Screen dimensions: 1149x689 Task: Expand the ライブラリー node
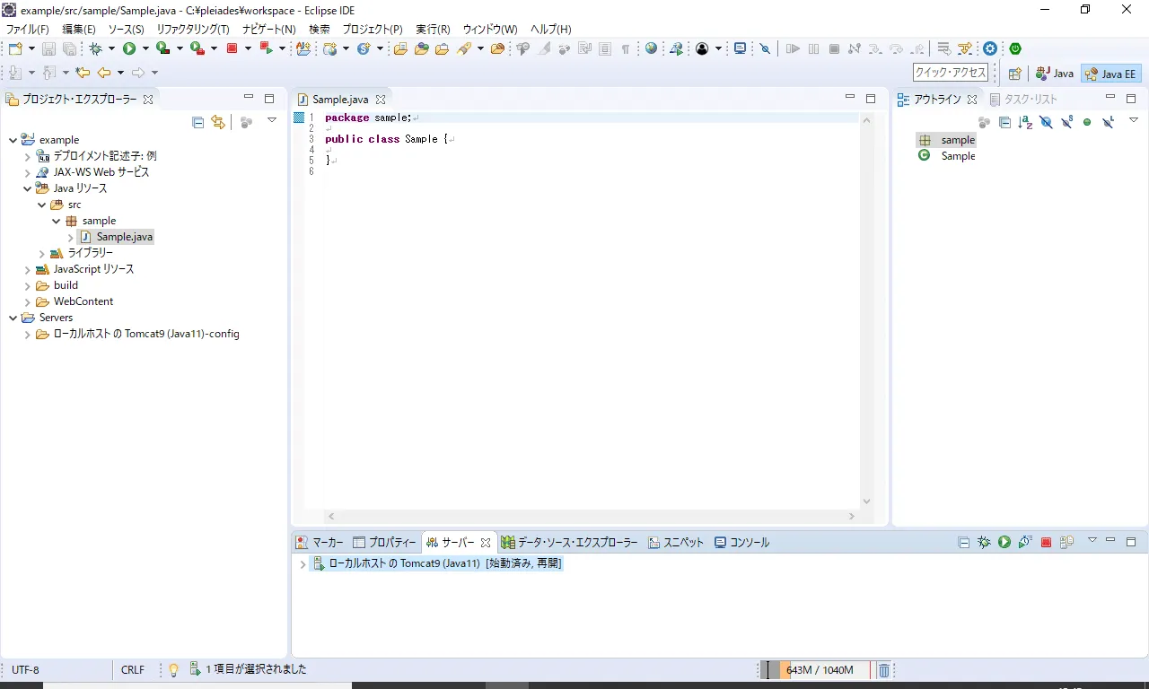point(41,253)
